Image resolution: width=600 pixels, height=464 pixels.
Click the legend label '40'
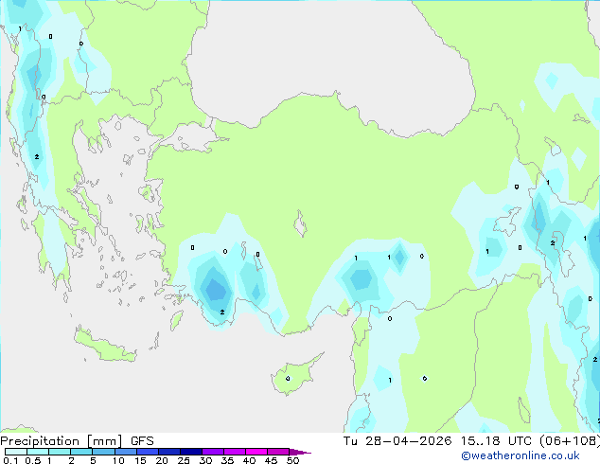249,460
